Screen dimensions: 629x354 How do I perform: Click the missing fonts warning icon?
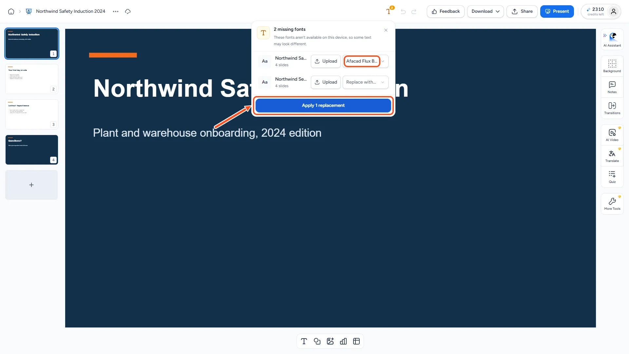click(x=389, y=11)
